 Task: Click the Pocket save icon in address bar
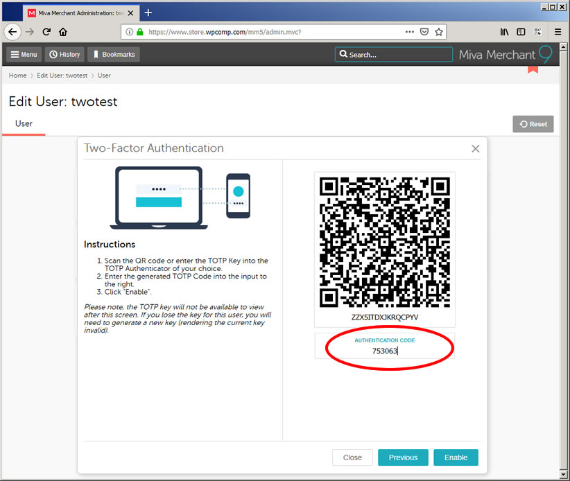424,32
